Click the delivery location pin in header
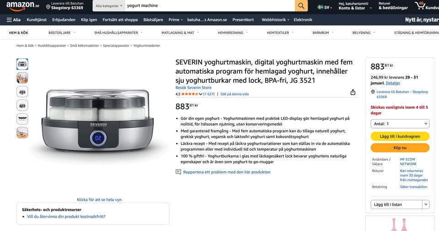This screenshot has width=439, height=231. 48,7
